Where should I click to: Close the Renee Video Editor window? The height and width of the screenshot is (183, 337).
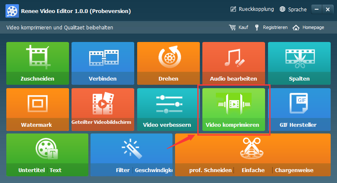[328, 9]
